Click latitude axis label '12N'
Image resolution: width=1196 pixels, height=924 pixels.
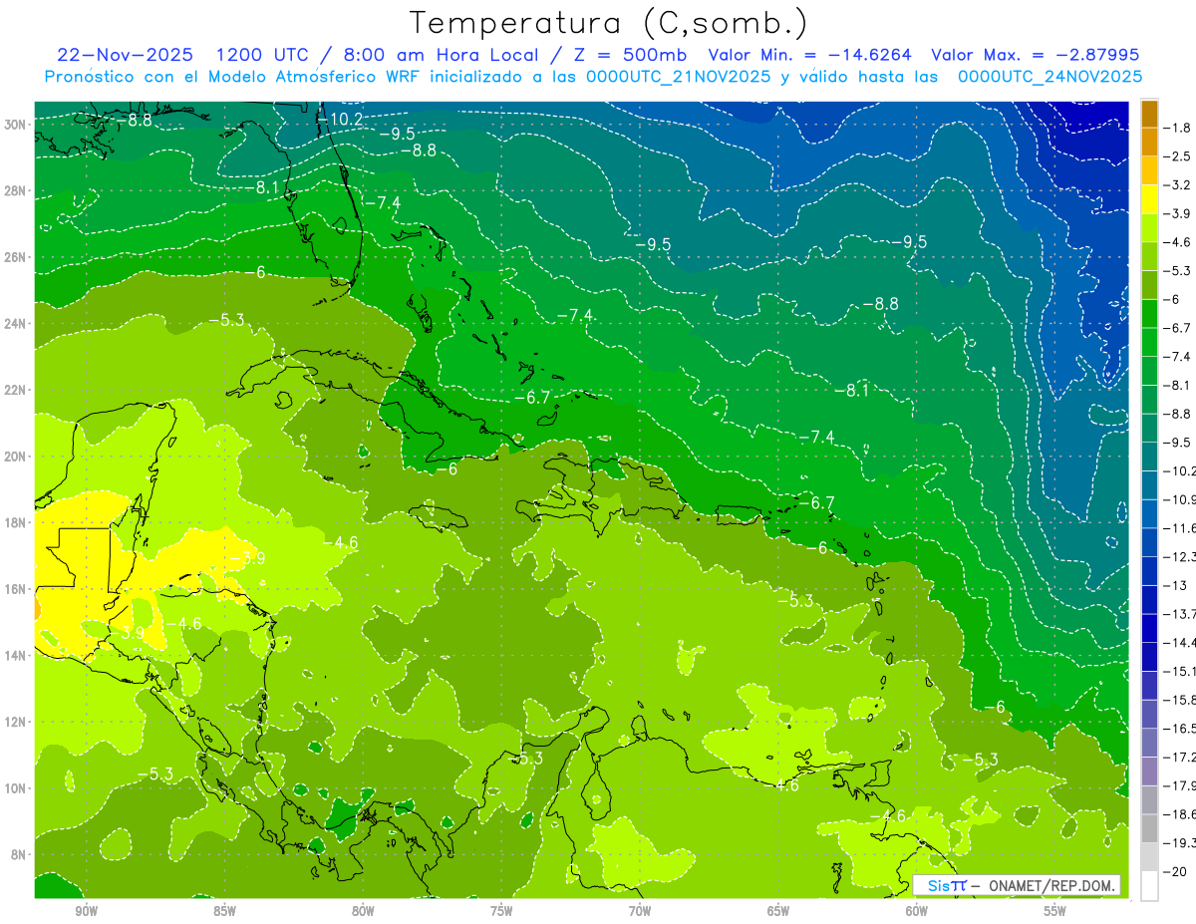pos(16,722)
